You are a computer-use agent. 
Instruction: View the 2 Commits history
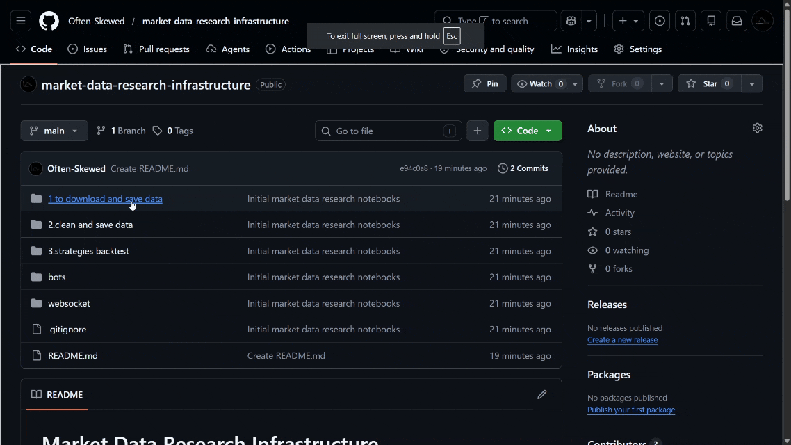click(523, 168)
